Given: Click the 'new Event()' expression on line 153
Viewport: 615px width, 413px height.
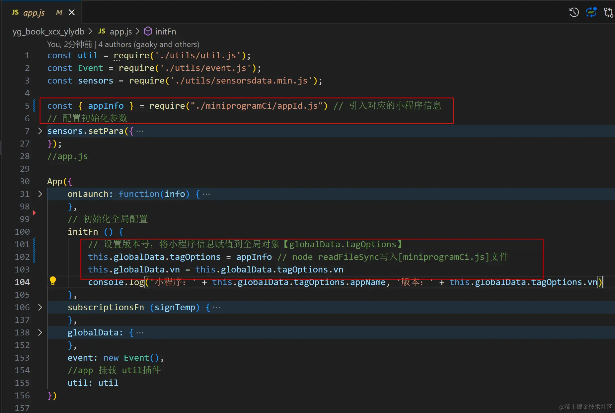Looking at the screenshot, I should (131, 358).
